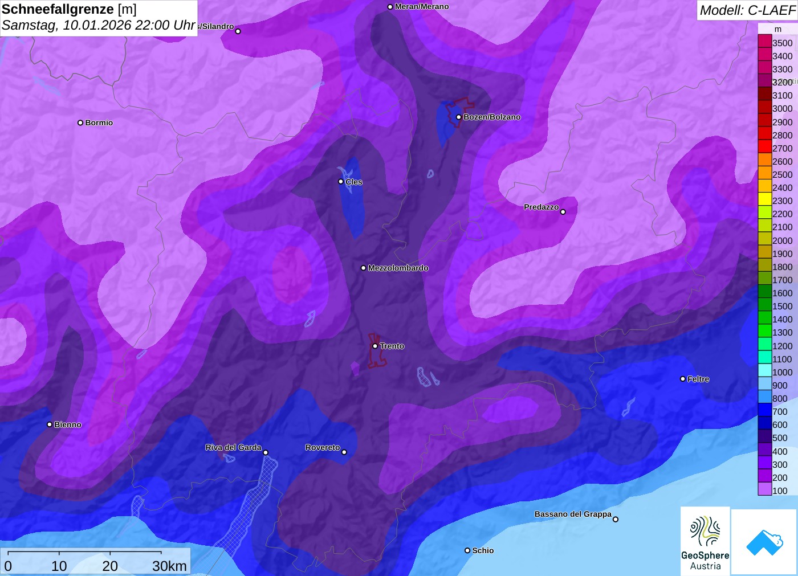Click the Bozen/Bolzano city label text

(x=492, y=117)
